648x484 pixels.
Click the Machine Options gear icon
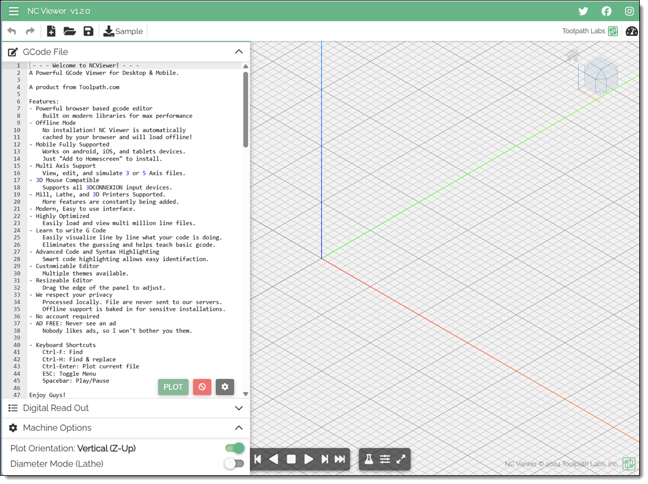[13, 428]
